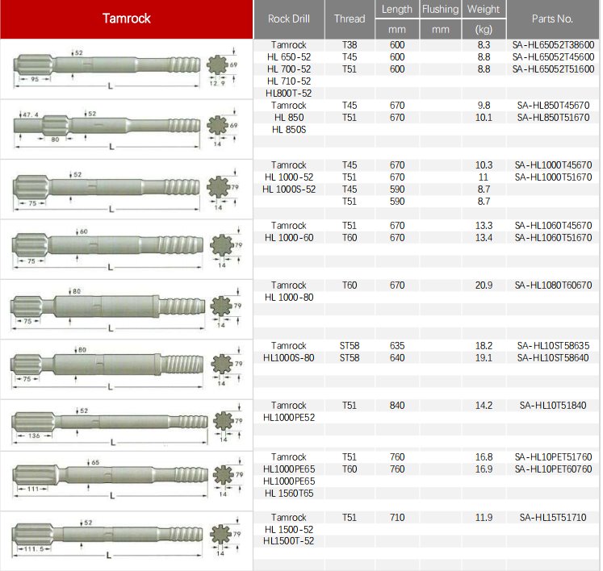Select part number SA-HL1080T60670
This screenshot has width=603, height=571.
(x=553, y=285)
